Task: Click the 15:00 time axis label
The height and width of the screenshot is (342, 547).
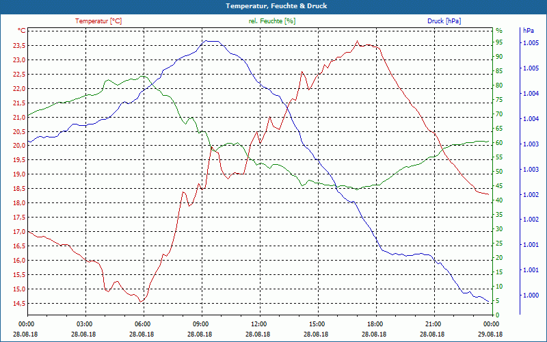Action: [318, 324]
